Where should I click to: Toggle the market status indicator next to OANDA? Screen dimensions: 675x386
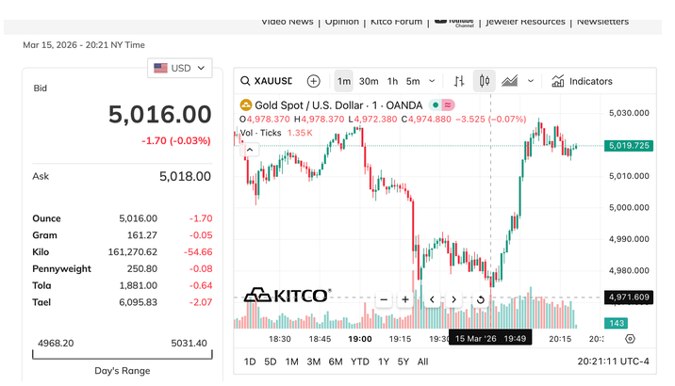tap(435, 105)
